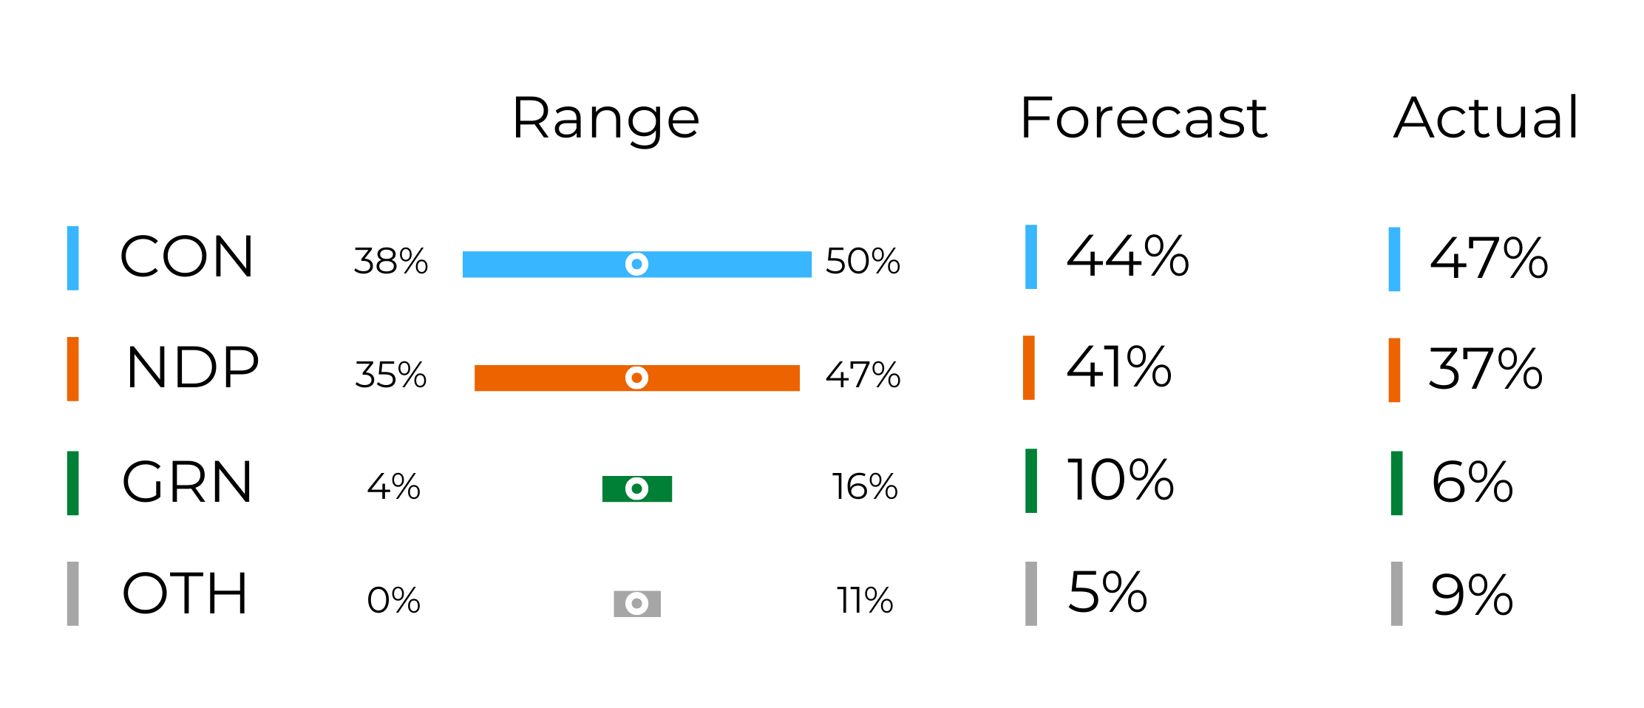Select the NDP party label
The width and height of the screenshot is (1644, 708).
pos(192,368)
